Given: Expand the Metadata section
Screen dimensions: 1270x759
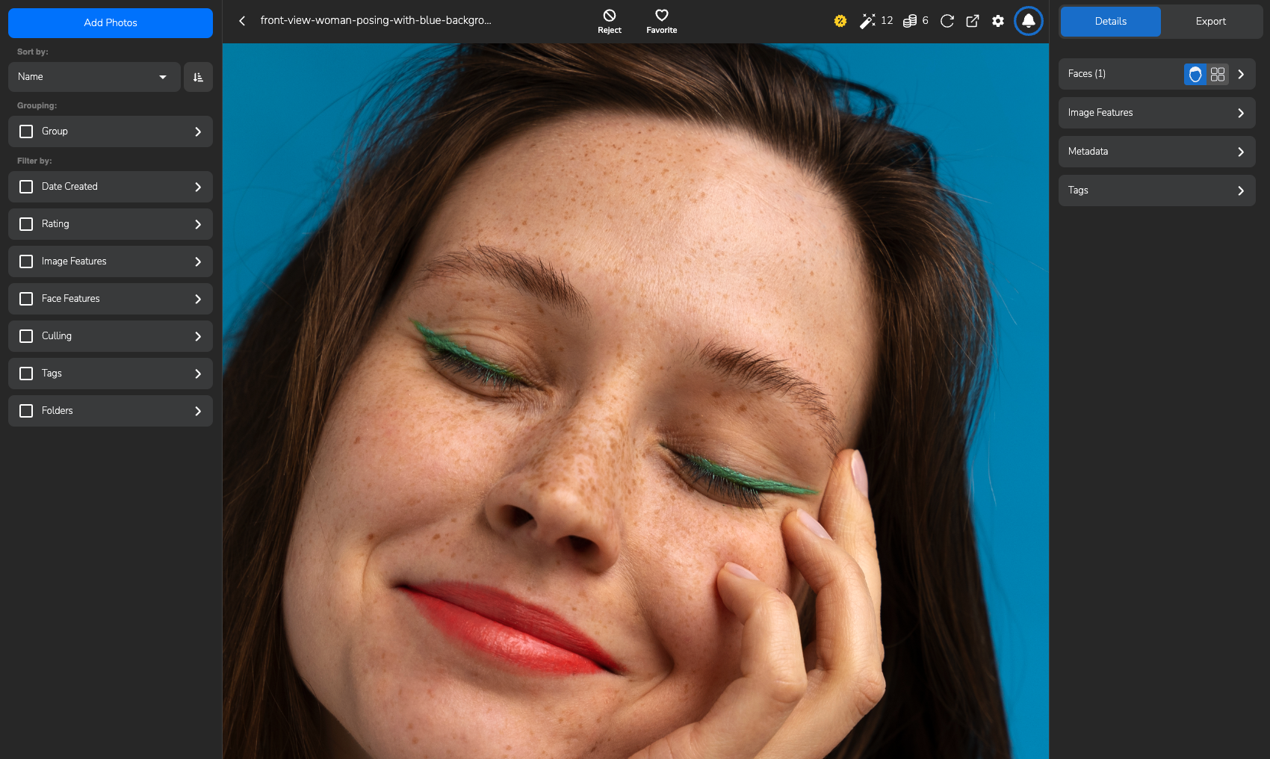Looking at the screenshot, I should coord(1156,152).
